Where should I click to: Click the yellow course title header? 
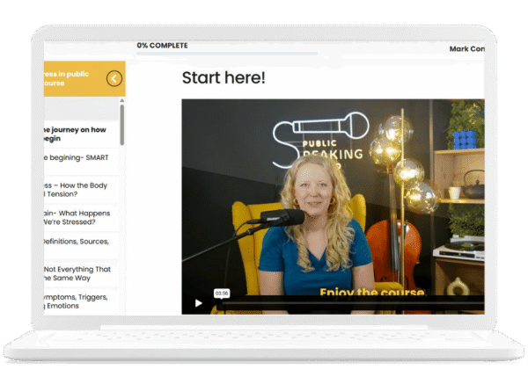pyautogui.click(x=84, y=79)
